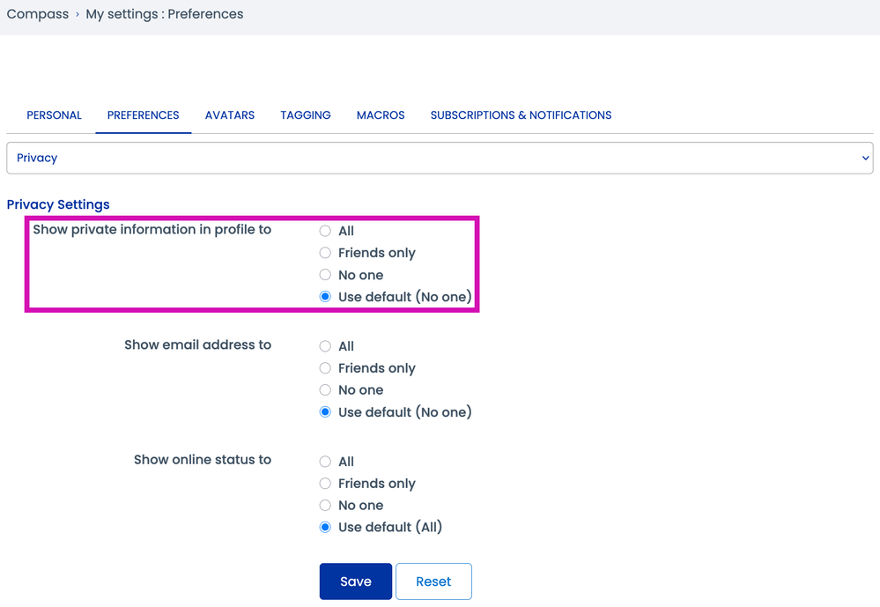
Task: Choose 'Friends only' for online status
Action: pyautogui.click(x=325, y=484)
